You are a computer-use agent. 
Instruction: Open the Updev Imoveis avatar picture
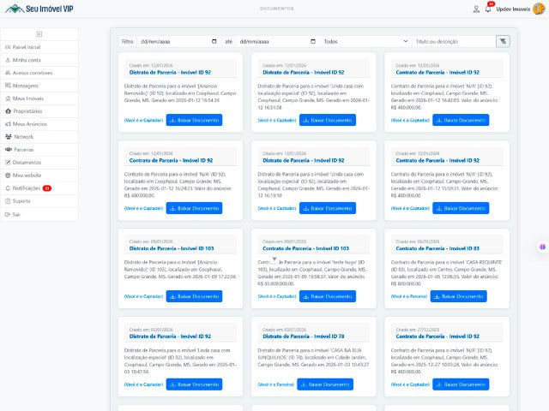538,9
